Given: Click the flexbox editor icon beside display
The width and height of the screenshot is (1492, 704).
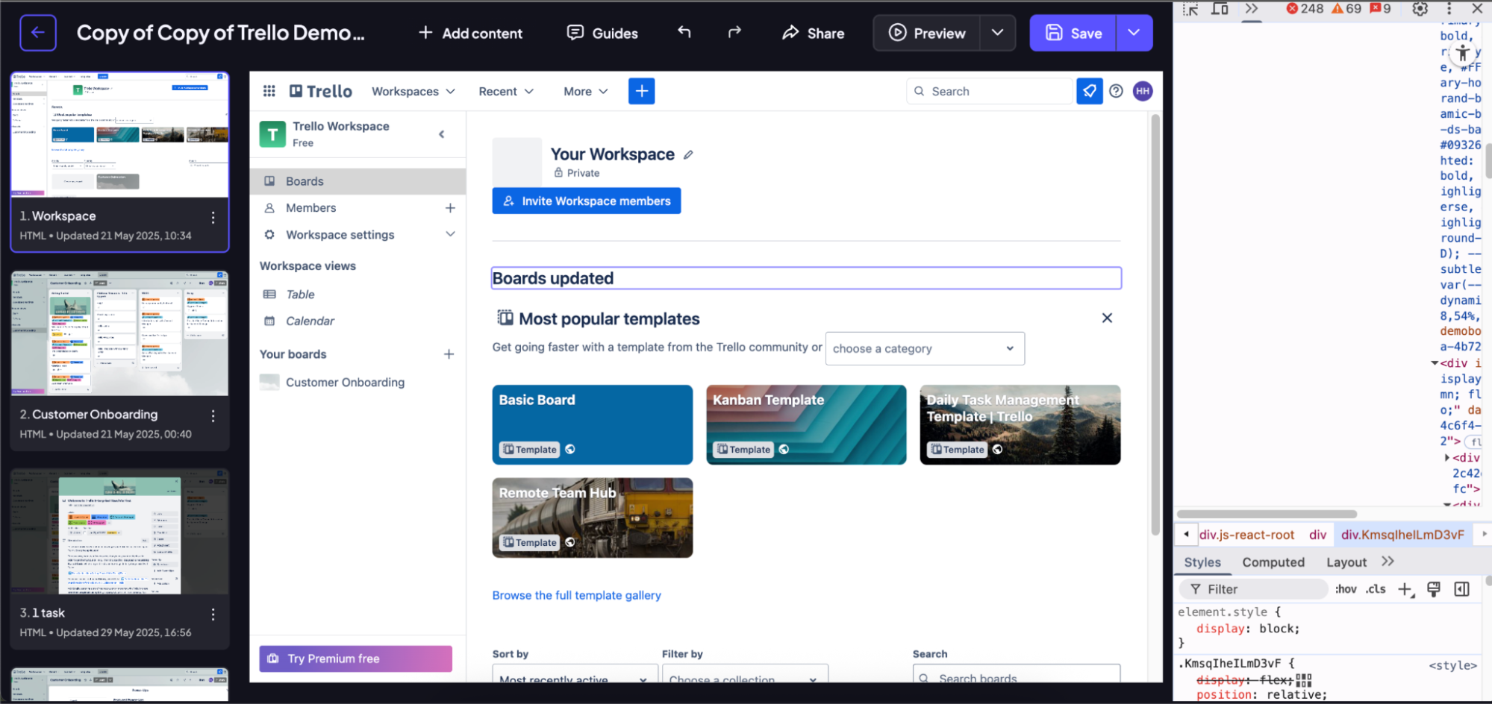Looking at the screenshot, I should point(1304,679).
